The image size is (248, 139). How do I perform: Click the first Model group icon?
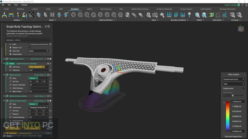point(39,15)
